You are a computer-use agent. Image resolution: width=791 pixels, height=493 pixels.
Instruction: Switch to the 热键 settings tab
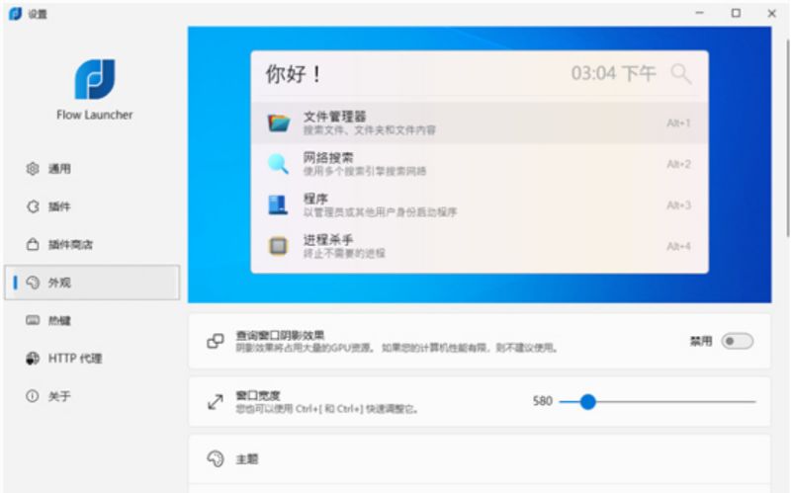click(60, 321)
